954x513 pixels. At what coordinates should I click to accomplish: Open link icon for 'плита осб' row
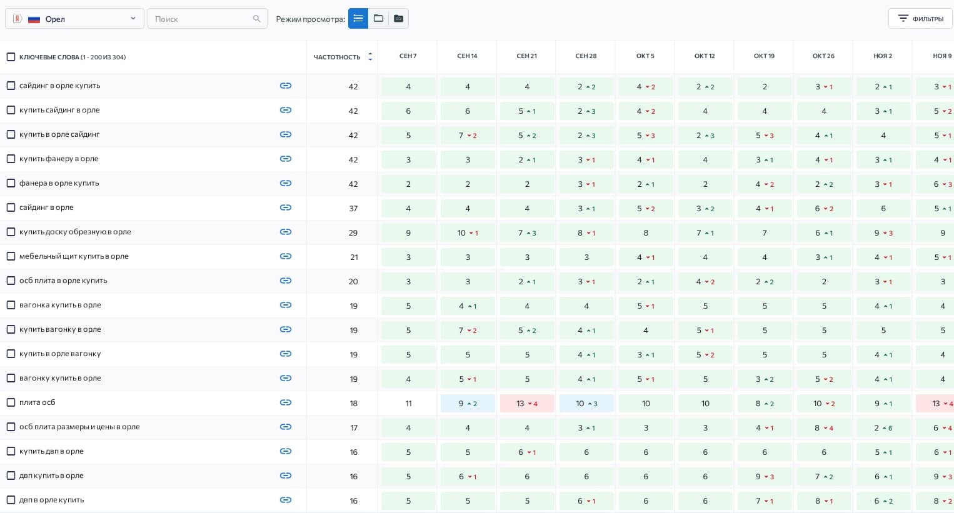(x=286, y=402)
